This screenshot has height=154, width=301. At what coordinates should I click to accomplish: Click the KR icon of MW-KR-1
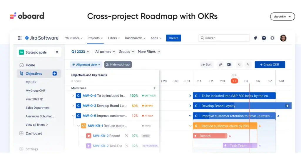click(83, 126)
